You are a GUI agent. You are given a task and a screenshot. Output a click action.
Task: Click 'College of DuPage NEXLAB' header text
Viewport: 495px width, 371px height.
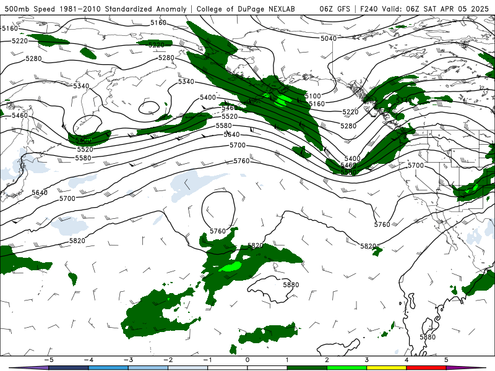pos(246,9)
